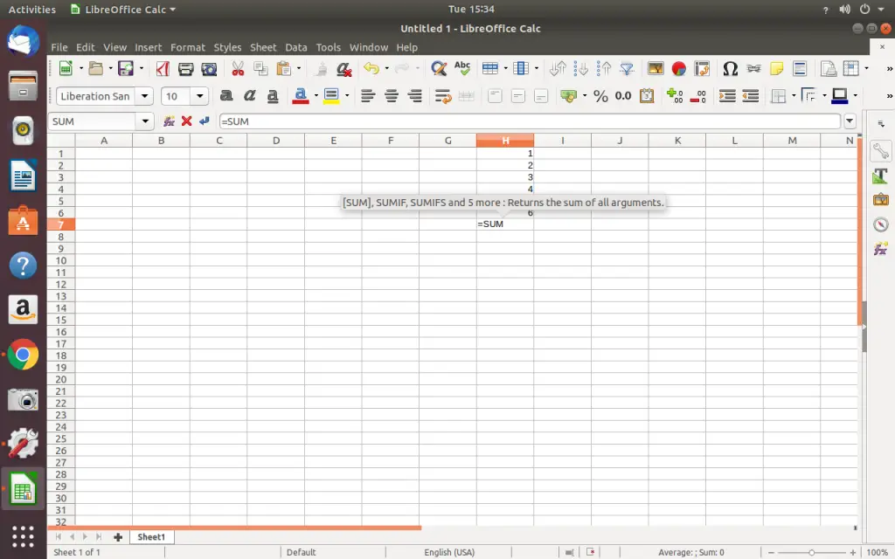Toggle Bold formatting
The image size is (895, 559).
(226, 96)
